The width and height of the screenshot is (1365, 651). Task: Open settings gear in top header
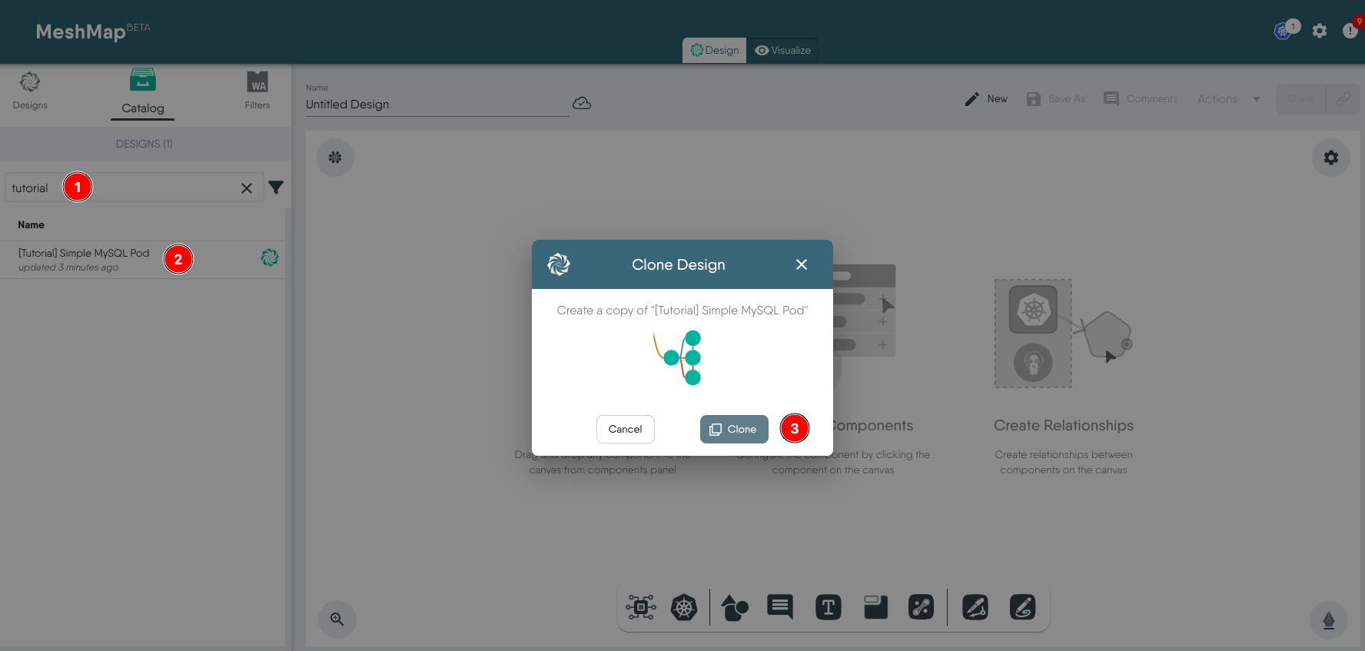1320,31
